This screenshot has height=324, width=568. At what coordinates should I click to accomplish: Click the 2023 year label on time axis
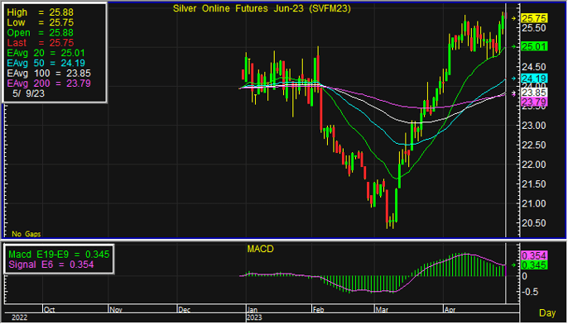pyautogui.click(x=254, y=317)
